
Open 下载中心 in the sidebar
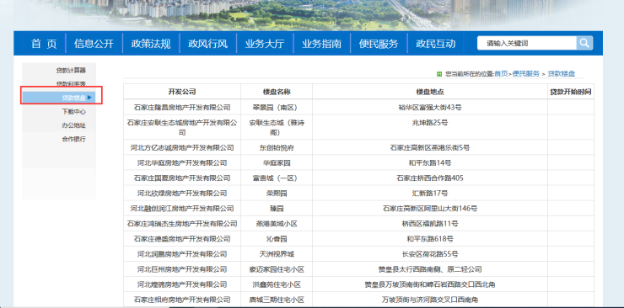coord(73,112)
